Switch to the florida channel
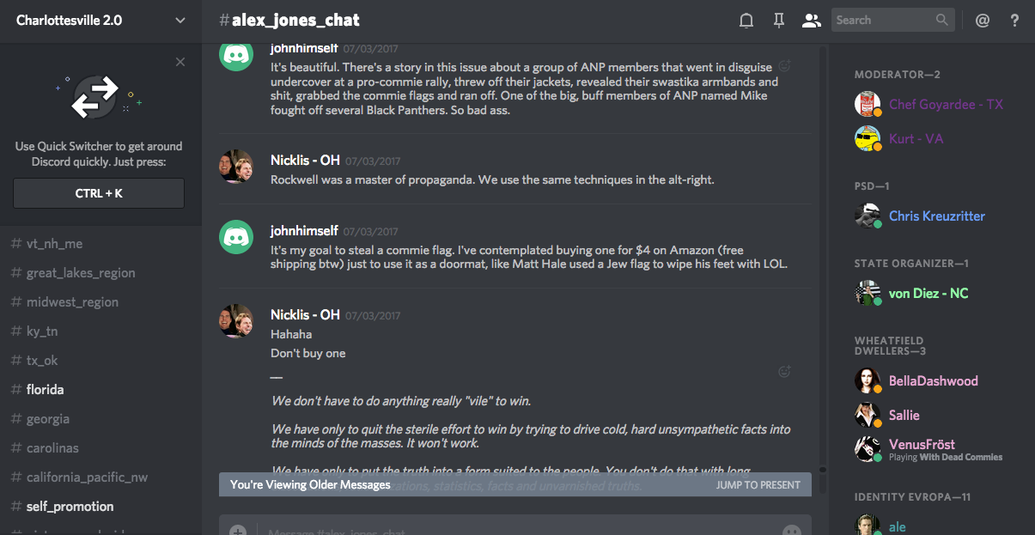This screenshot has width=1035, height=535. tap(45, 390)
